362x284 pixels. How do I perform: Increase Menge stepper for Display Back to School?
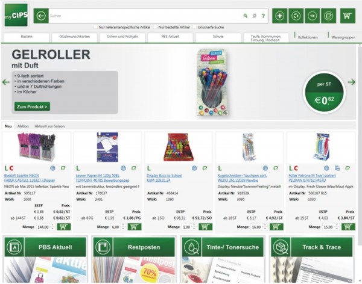point(194,225)
